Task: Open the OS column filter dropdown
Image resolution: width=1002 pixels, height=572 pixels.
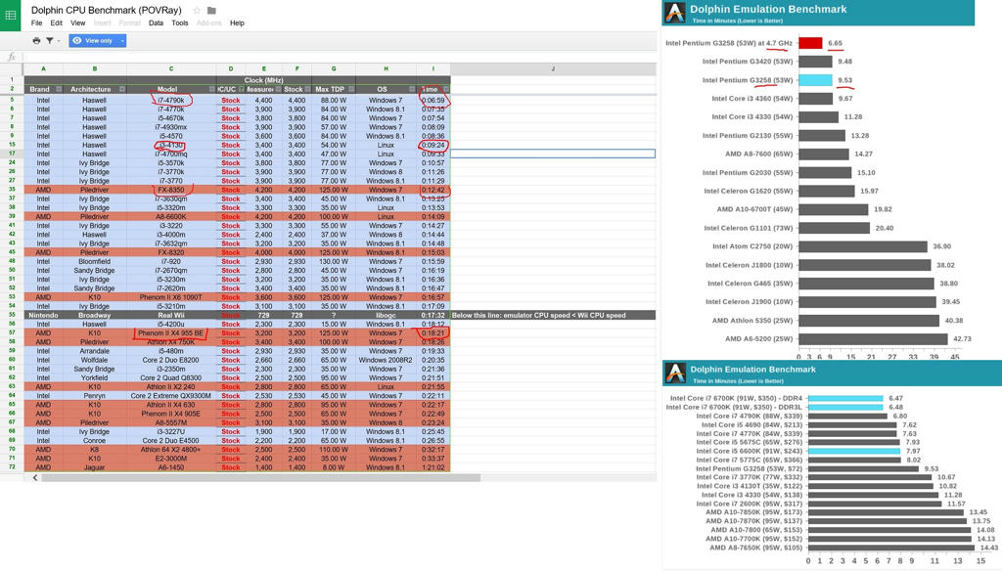Action: click(x=412, y=89)
